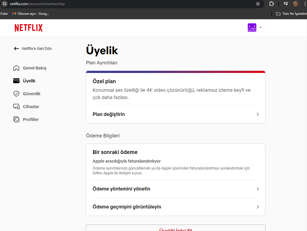Click the back arrow beside Netflix'e Geri Dön
The height and width of the screenshot is (231, 307).
[16, 49]
